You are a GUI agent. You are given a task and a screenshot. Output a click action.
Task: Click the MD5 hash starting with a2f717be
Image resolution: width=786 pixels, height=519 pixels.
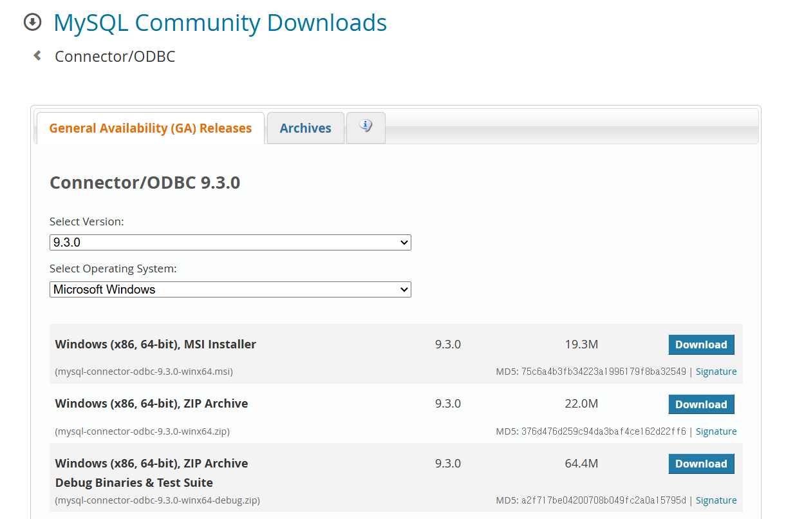[604, 500]
